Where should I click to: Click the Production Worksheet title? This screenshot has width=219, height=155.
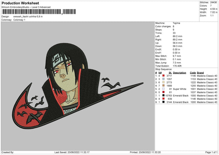20,3
